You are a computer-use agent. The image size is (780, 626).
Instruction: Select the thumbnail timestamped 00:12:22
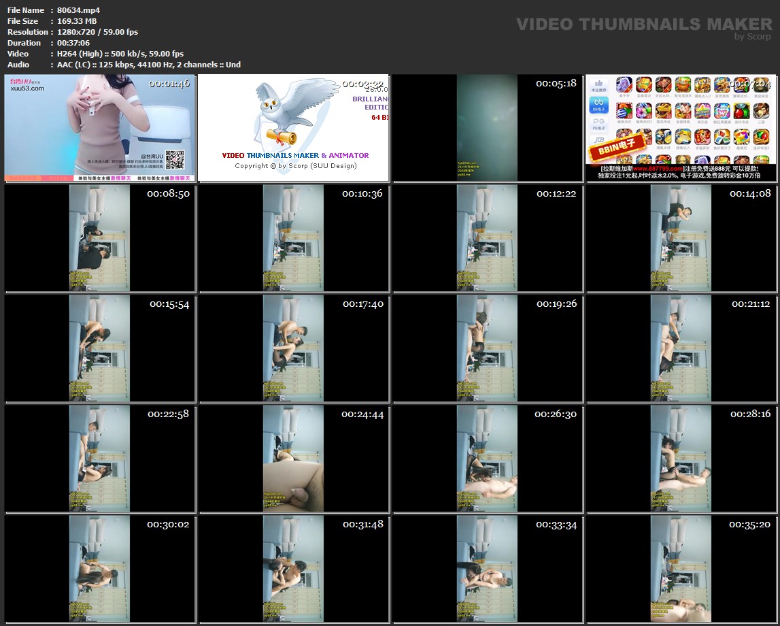[487, 238]
